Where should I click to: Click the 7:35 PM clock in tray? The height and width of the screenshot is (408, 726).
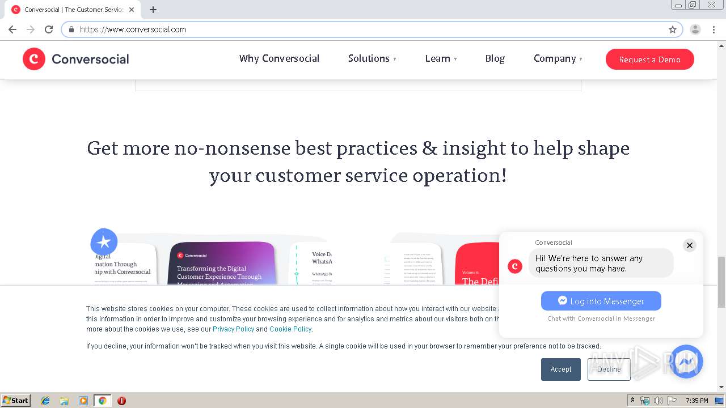697,401
